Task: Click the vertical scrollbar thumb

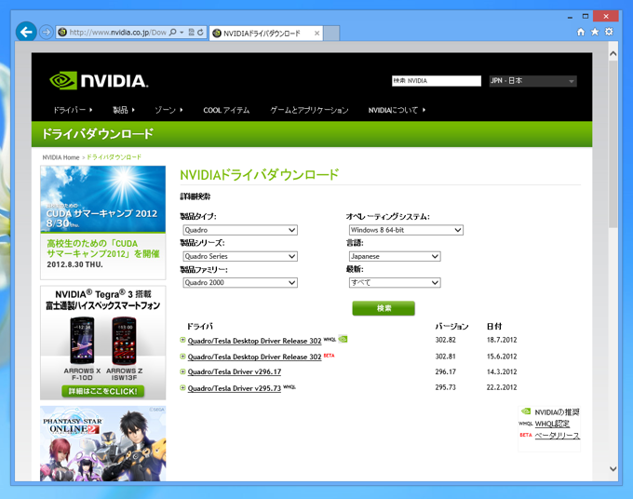Action: (613, 144)
